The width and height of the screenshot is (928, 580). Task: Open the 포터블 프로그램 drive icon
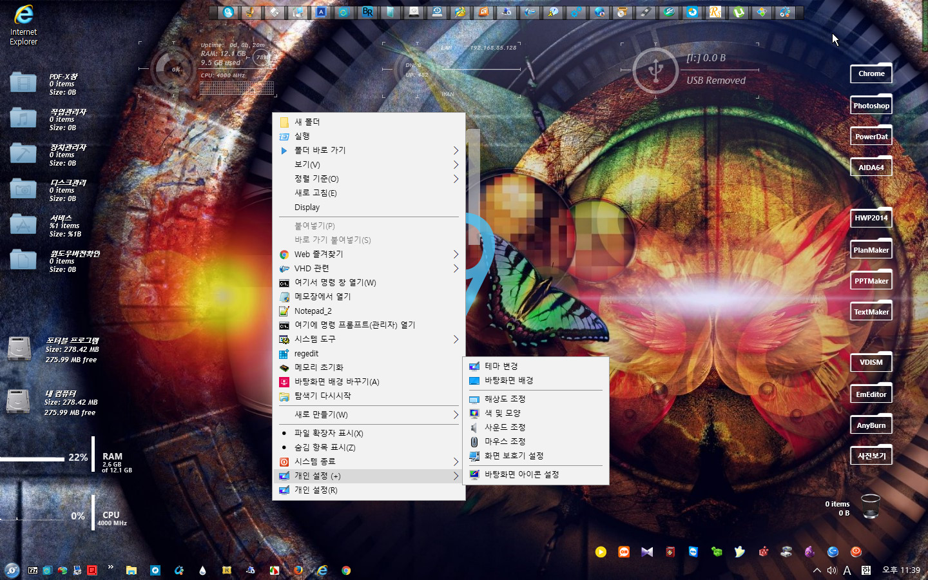(x=19, y=349)
